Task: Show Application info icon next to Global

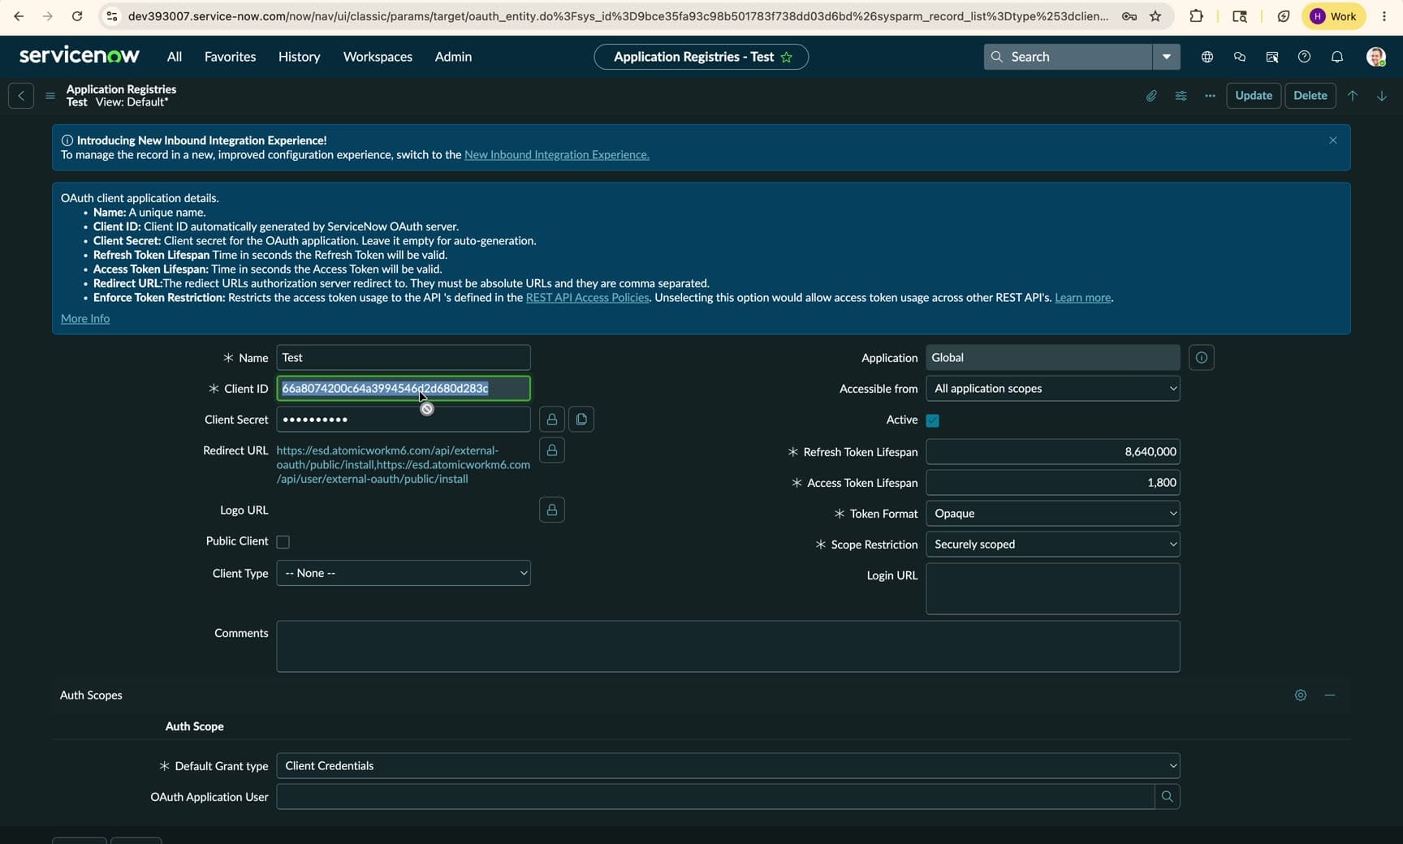Action: 1202,358
